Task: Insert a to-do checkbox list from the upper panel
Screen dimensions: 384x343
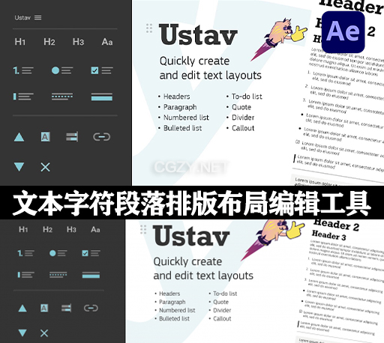Action: [x=102, y=70]
